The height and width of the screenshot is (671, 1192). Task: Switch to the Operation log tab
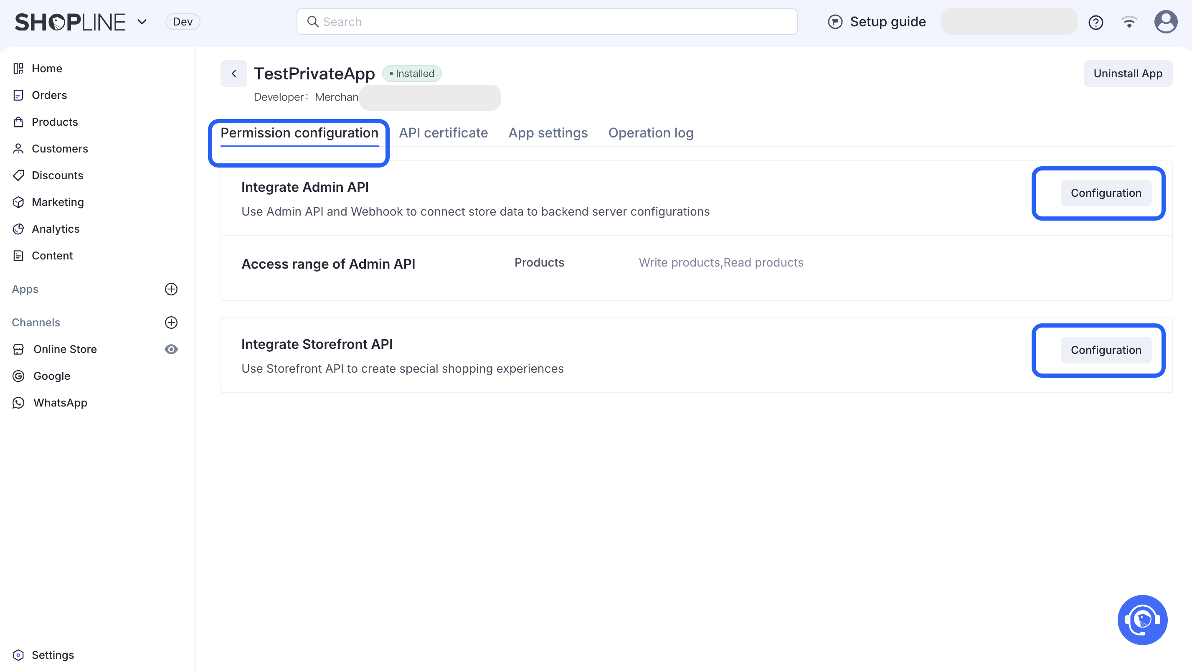[x=650, y=133]
